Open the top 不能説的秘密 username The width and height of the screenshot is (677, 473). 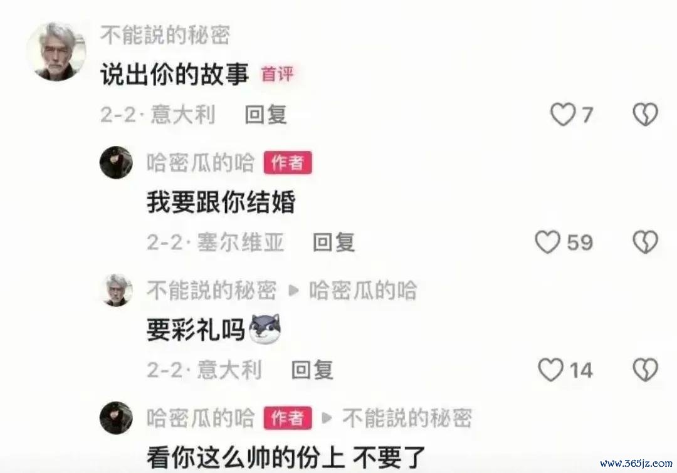point(165,35)
